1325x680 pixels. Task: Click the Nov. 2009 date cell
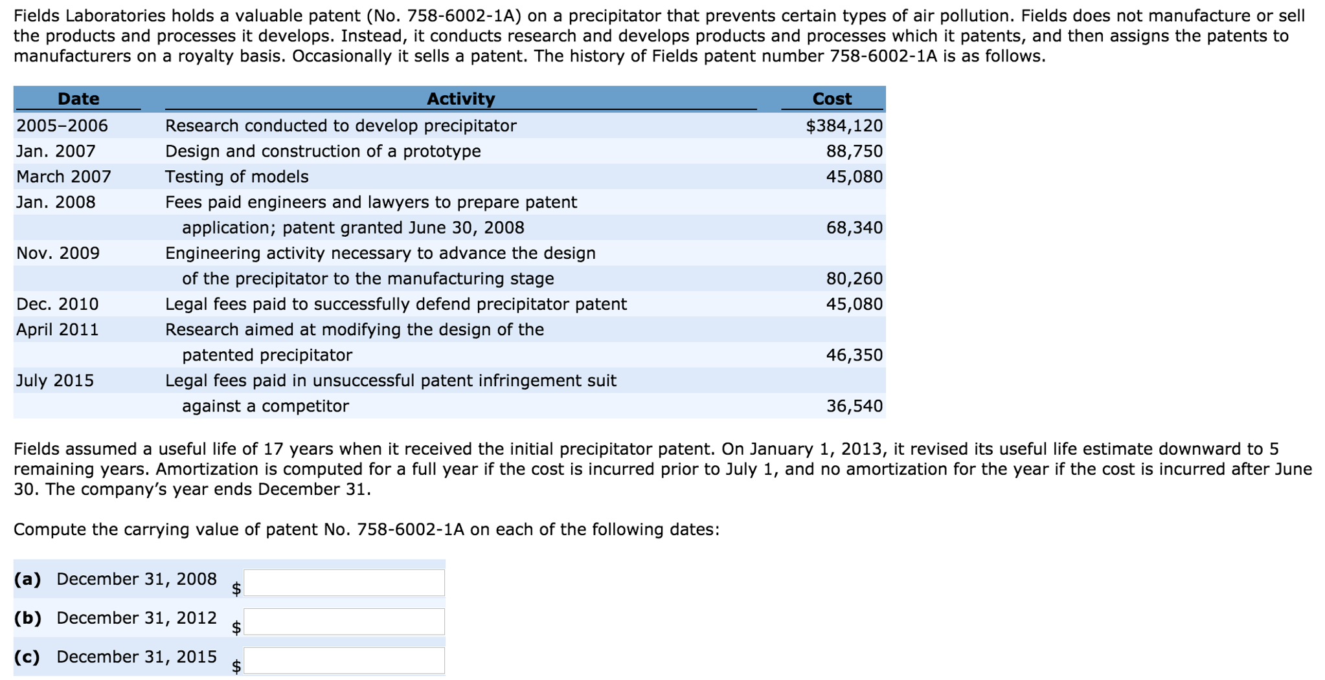58,253
